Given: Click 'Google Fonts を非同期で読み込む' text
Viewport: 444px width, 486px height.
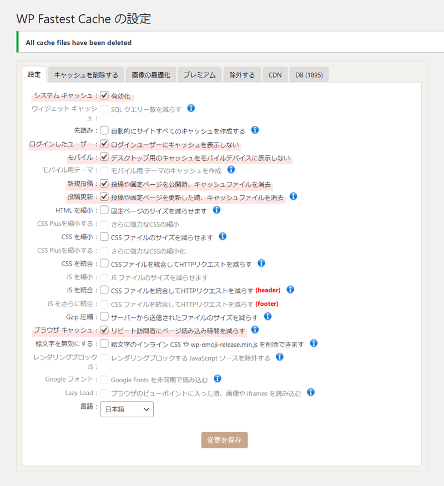Looking at the screenshot, I should coord(159,379).
